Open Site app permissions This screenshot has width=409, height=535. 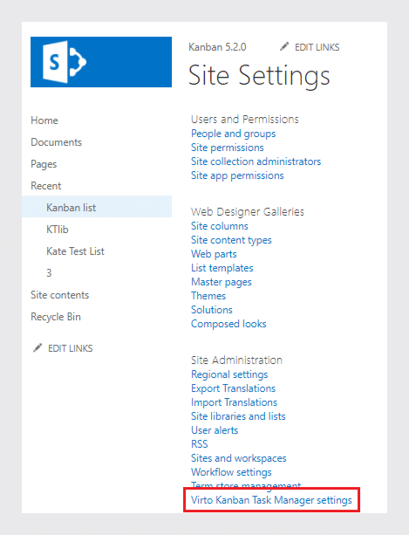pyautogui.click(x=237, y=175)
